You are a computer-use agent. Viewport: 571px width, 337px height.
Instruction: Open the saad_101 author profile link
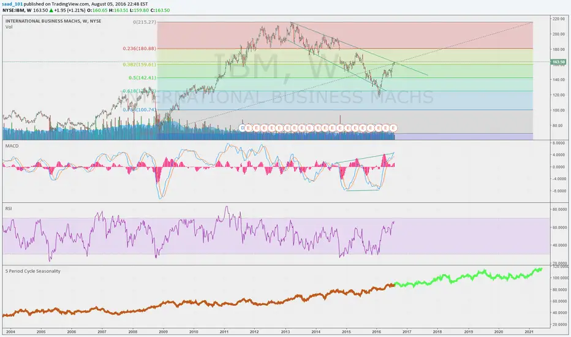[12, 4]
